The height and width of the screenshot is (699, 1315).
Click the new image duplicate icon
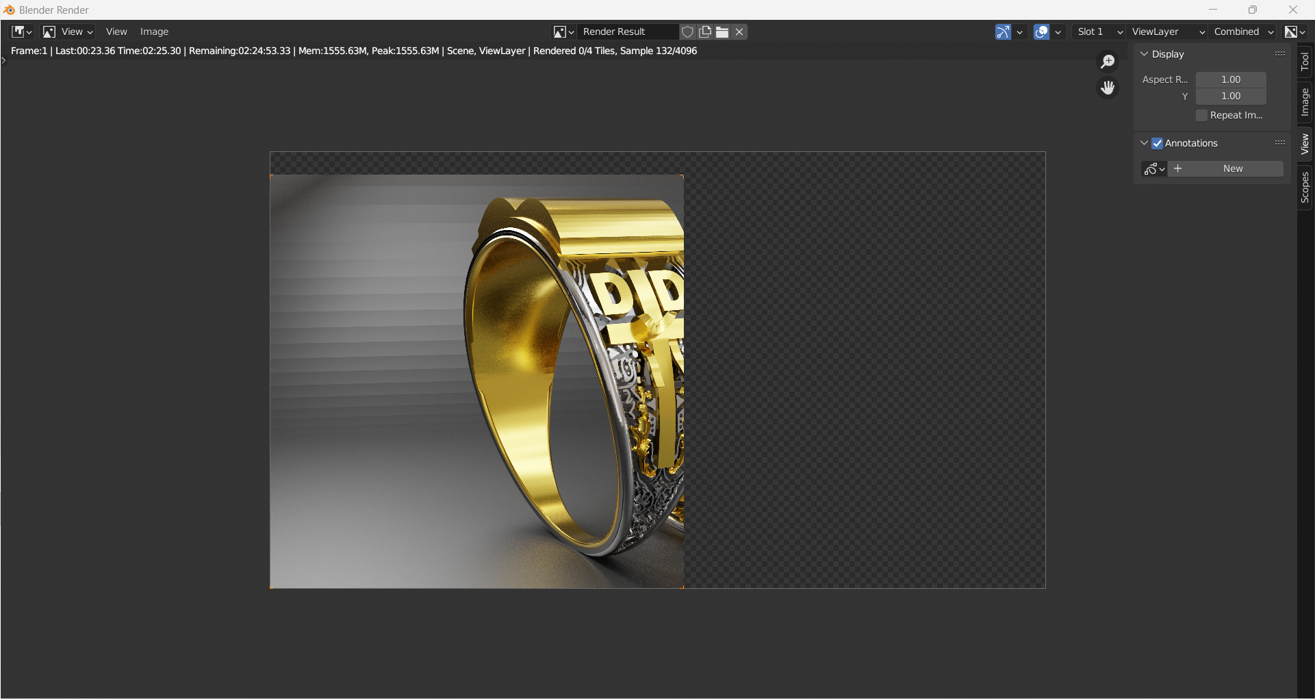tap(705, 31)
